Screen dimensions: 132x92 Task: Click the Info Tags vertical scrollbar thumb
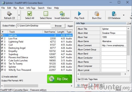click(x=128, y=43)
